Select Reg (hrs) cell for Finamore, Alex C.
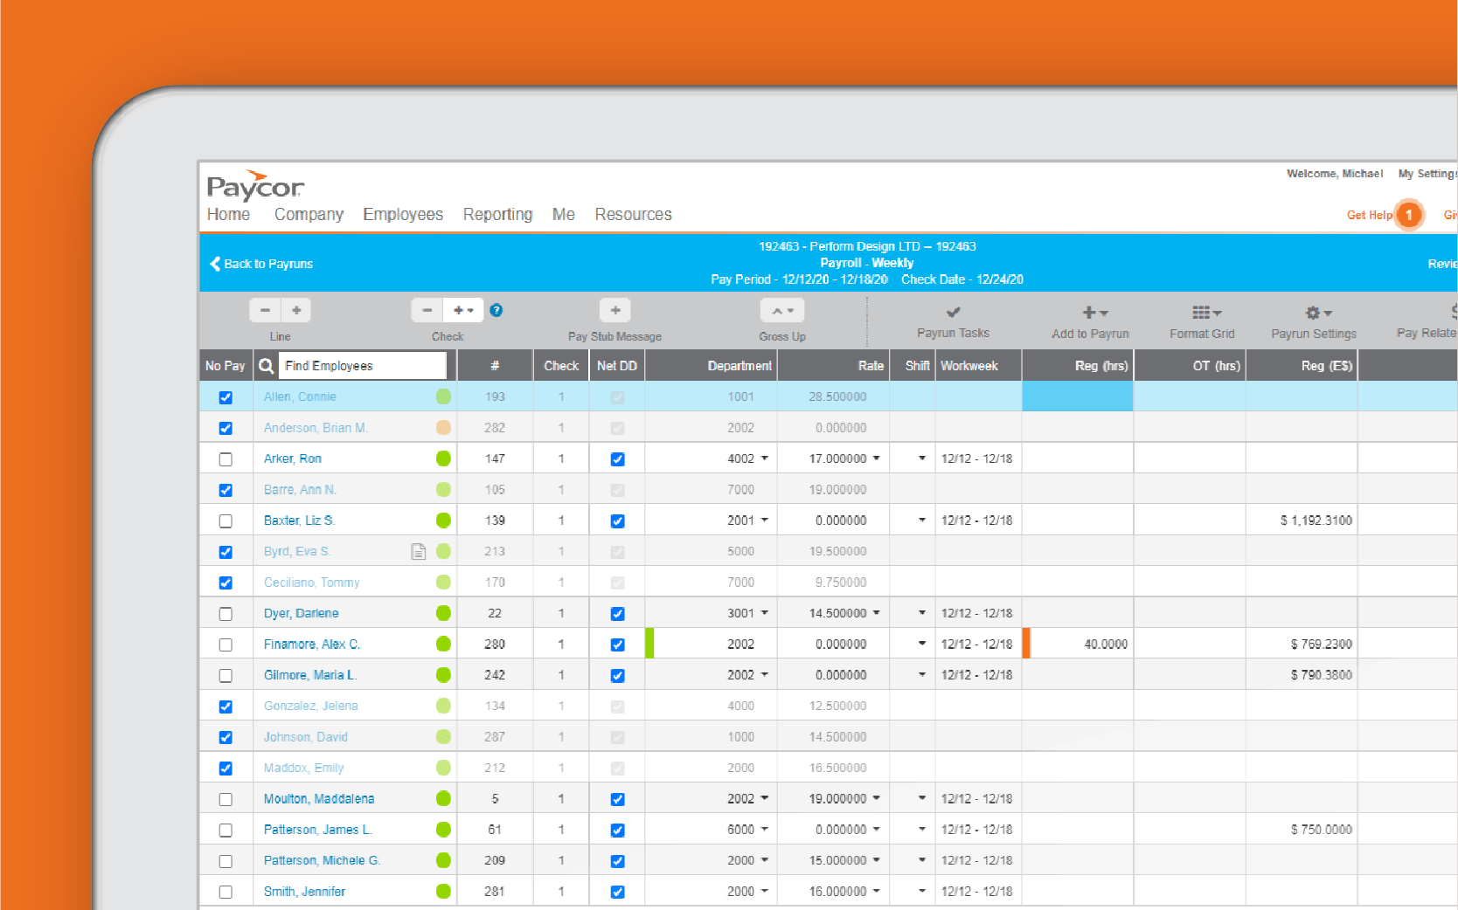Image resolution: width=1458 pixels, height=910 pixels. pyautogui.click(x=1078, y=644)
